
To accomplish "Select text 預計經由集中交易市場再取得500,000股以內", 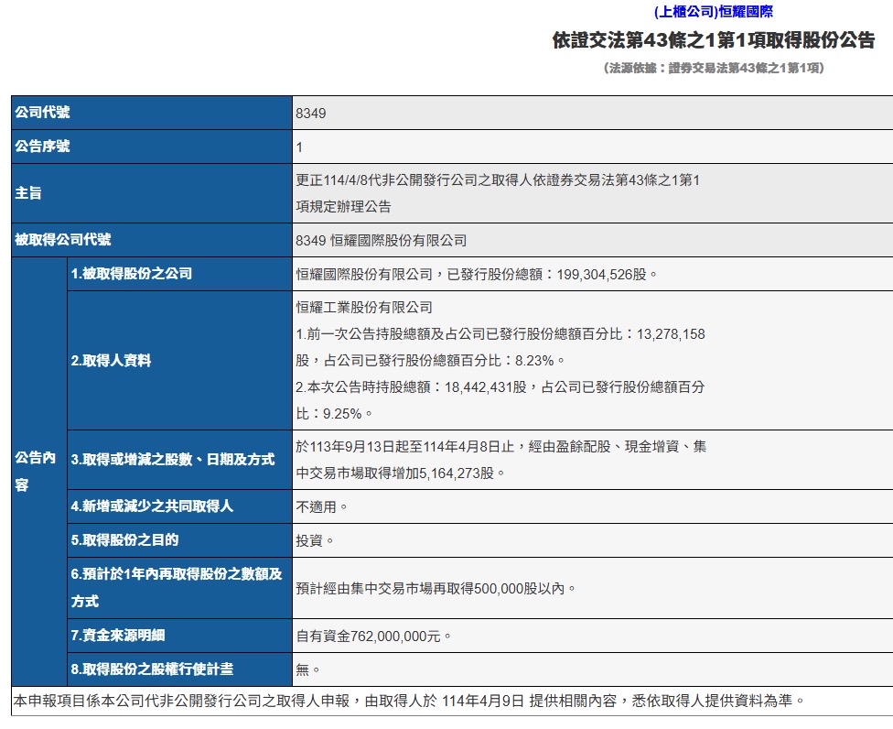I will click(431, 588).
